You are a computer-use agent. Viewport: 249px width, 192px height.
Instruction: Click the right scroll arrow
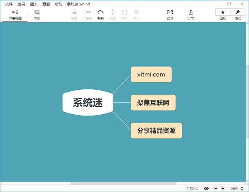pyautogui.click(x=244, y=183)
